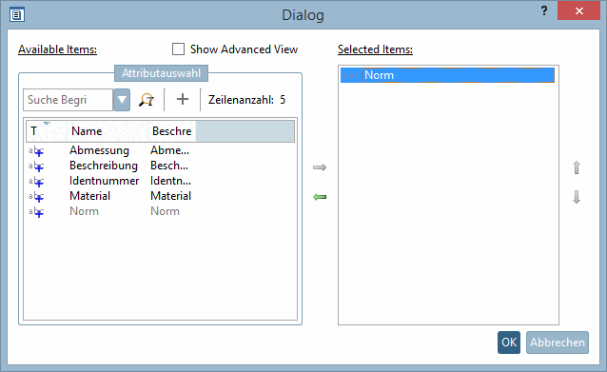Click the plus add icon

(183, 100)
